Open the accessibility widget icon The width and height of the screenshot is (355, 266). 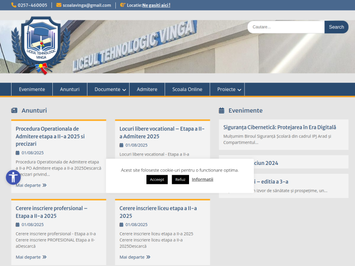point(13,177)
